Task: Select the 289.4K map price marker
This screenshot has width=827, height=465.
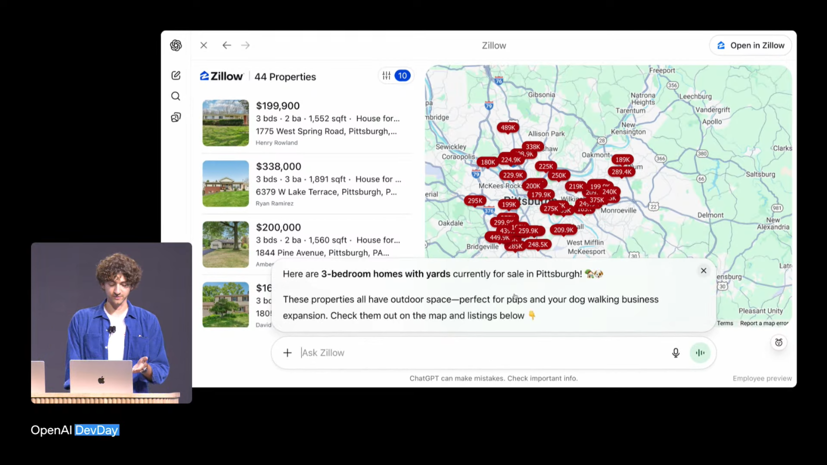Action: coord(621,172)
